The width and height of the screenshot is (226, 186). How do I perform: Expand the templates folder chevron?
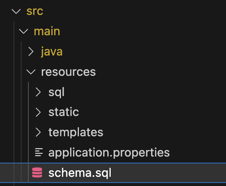(x=38, y=132)
